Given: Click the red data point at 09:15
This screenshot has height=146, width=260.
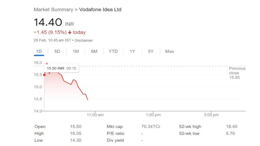Looking at the screenshot, I should pyautogui.click(x=44, y=75).
